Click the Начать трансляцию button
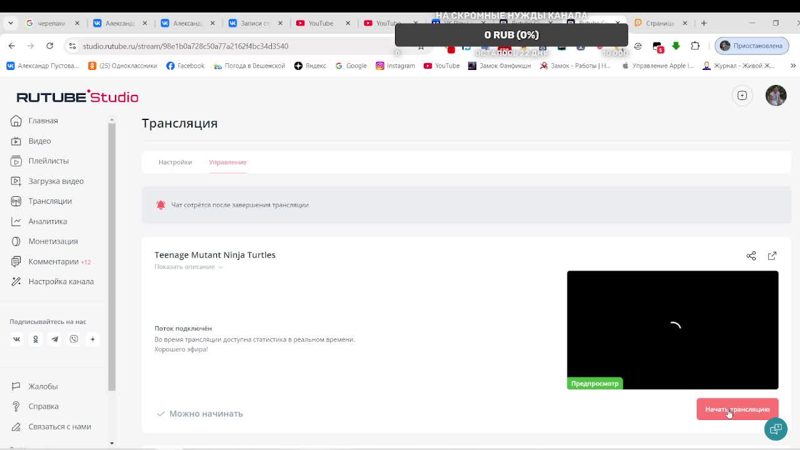The height and width of the screenshot is (450, 800). (737, 409)
